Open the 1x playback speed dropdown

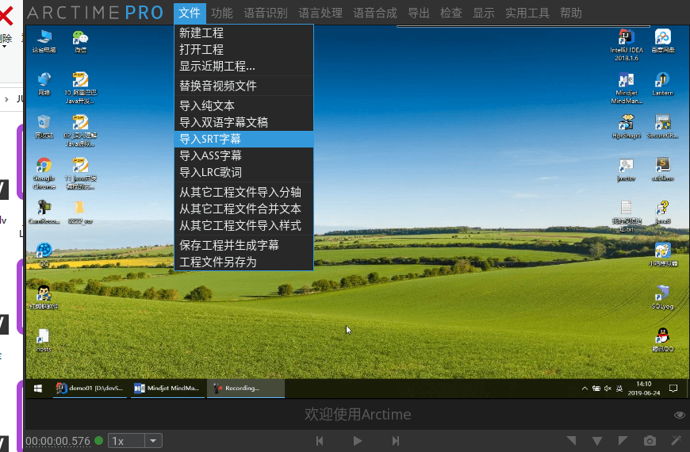(135, 441)
